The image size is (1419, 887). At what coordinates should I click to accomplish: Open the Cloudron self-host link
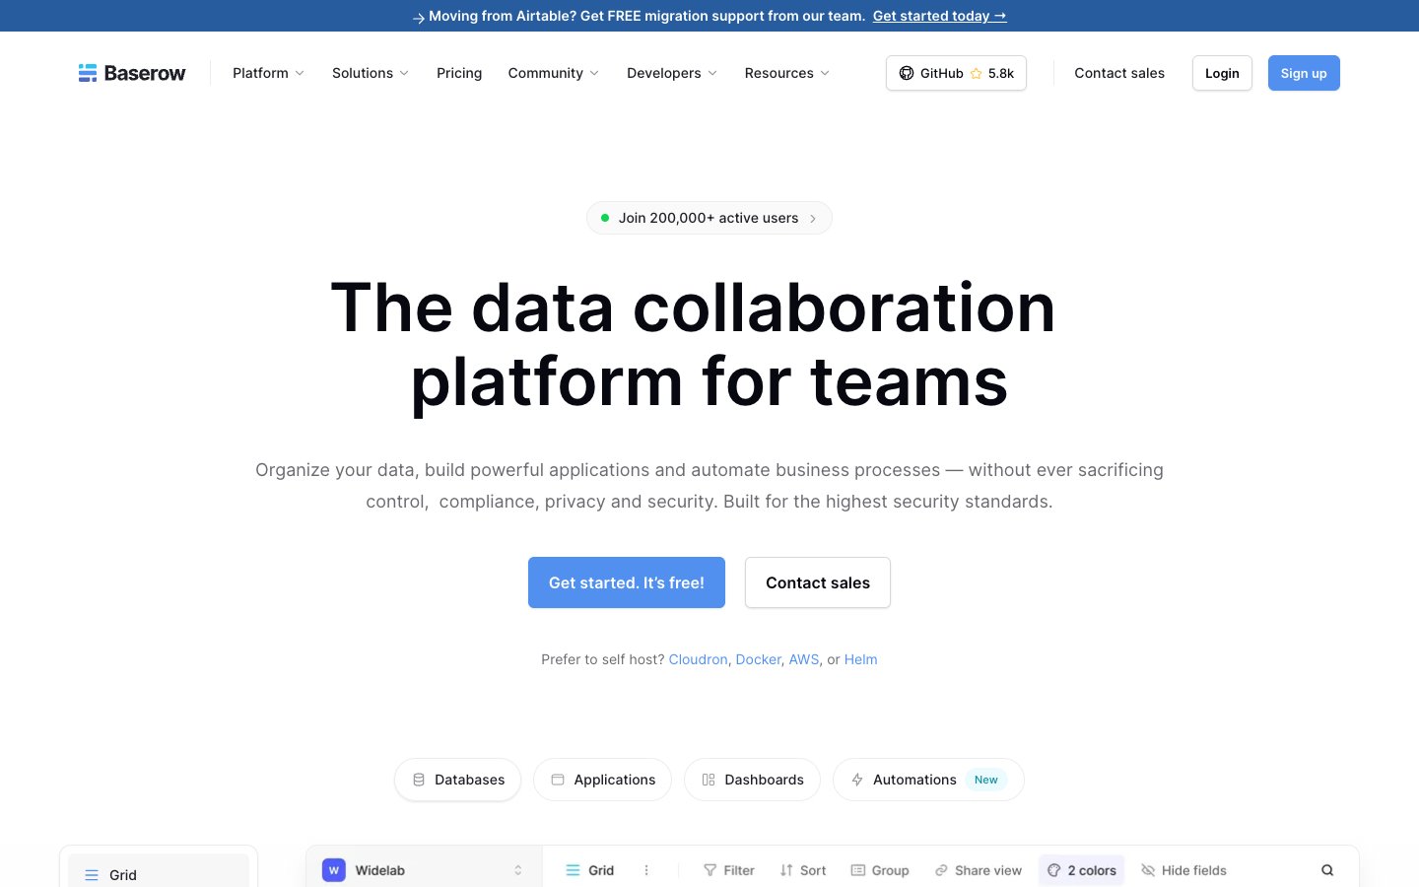point(698,659)
